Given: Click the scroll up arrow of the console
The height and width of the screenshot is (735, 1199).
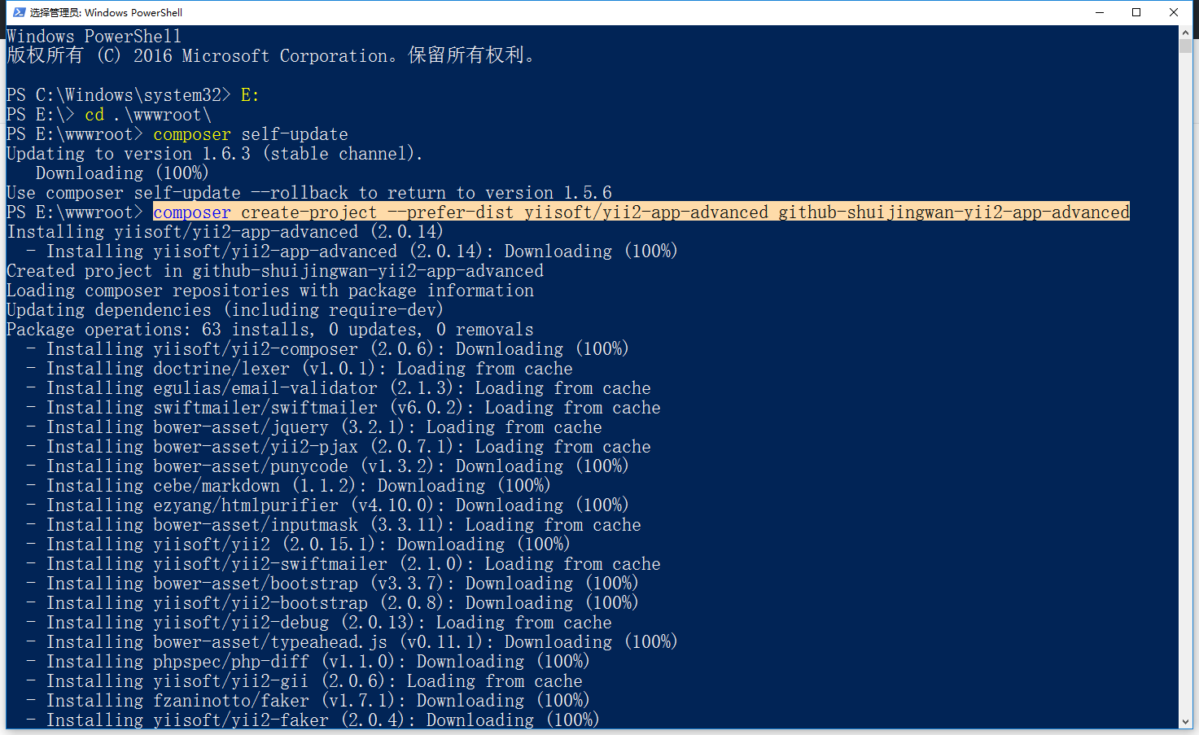Looking at the screenshot, I should point(1185,32).
